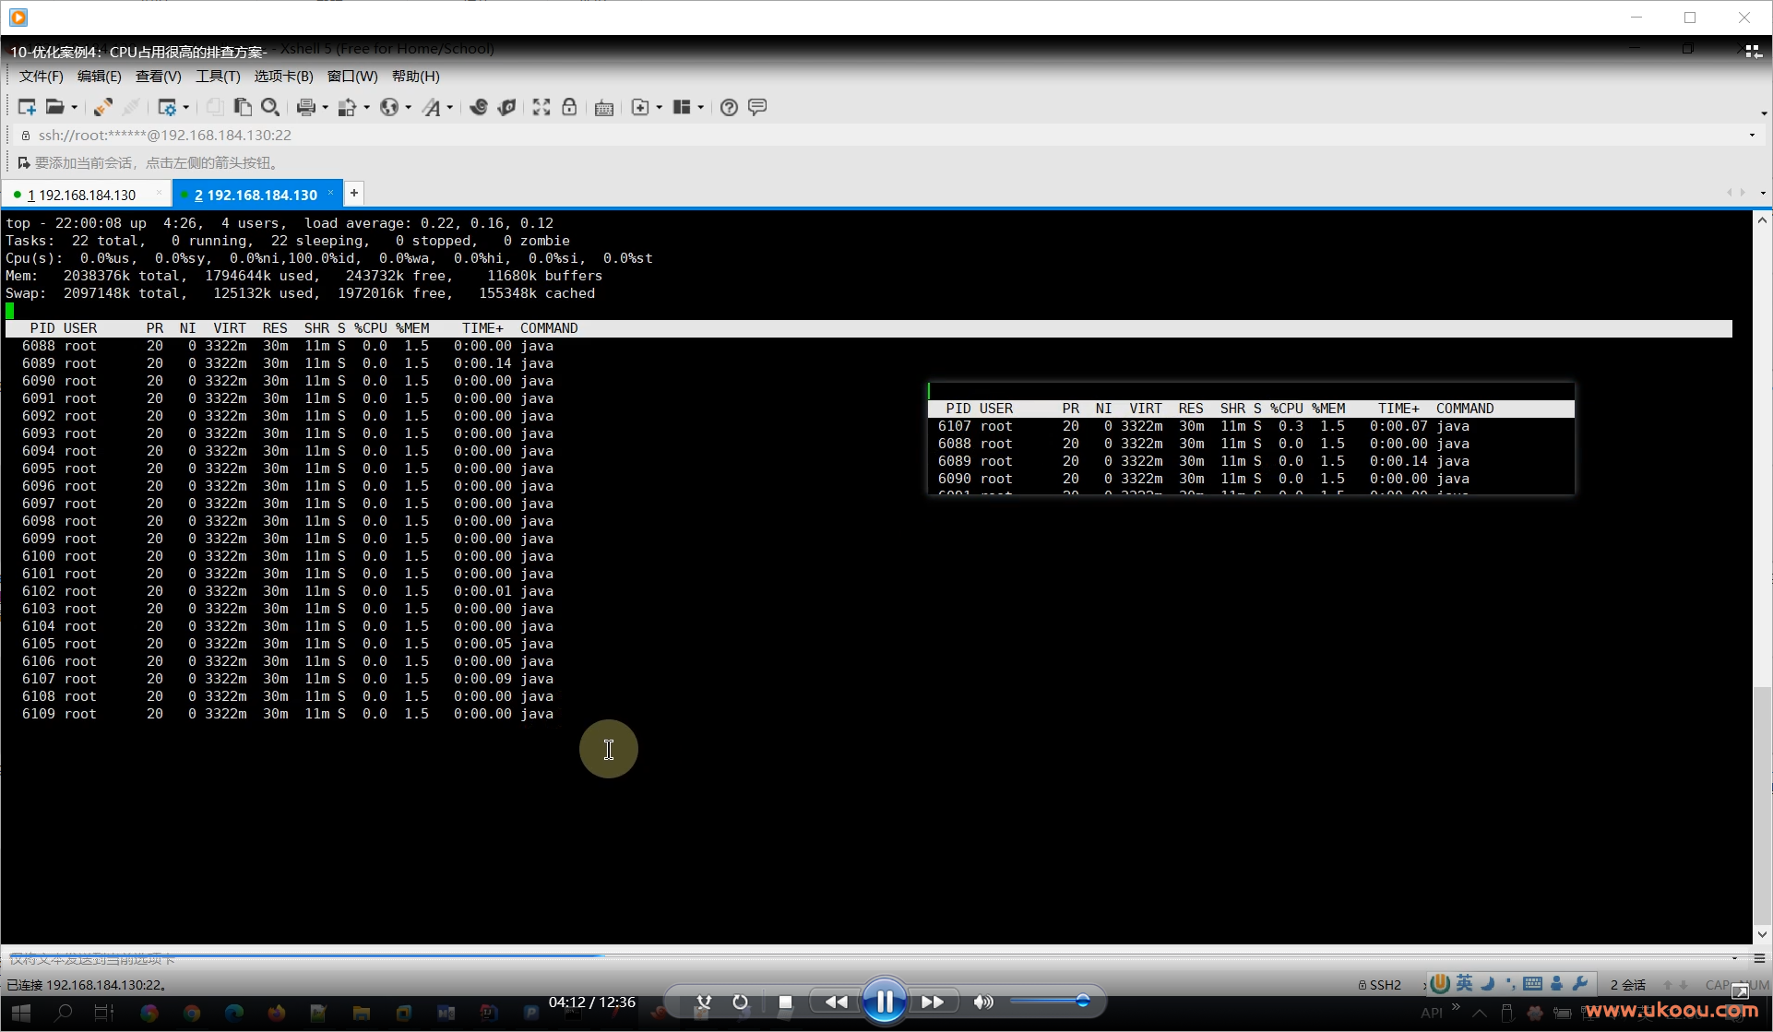Mute the player speaker icon
1773x1032 pixels.
pos(983,1002)
